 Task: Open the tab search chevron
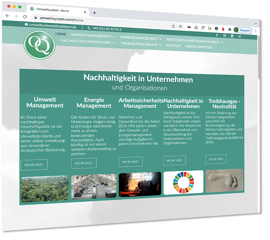click(256, 24)
